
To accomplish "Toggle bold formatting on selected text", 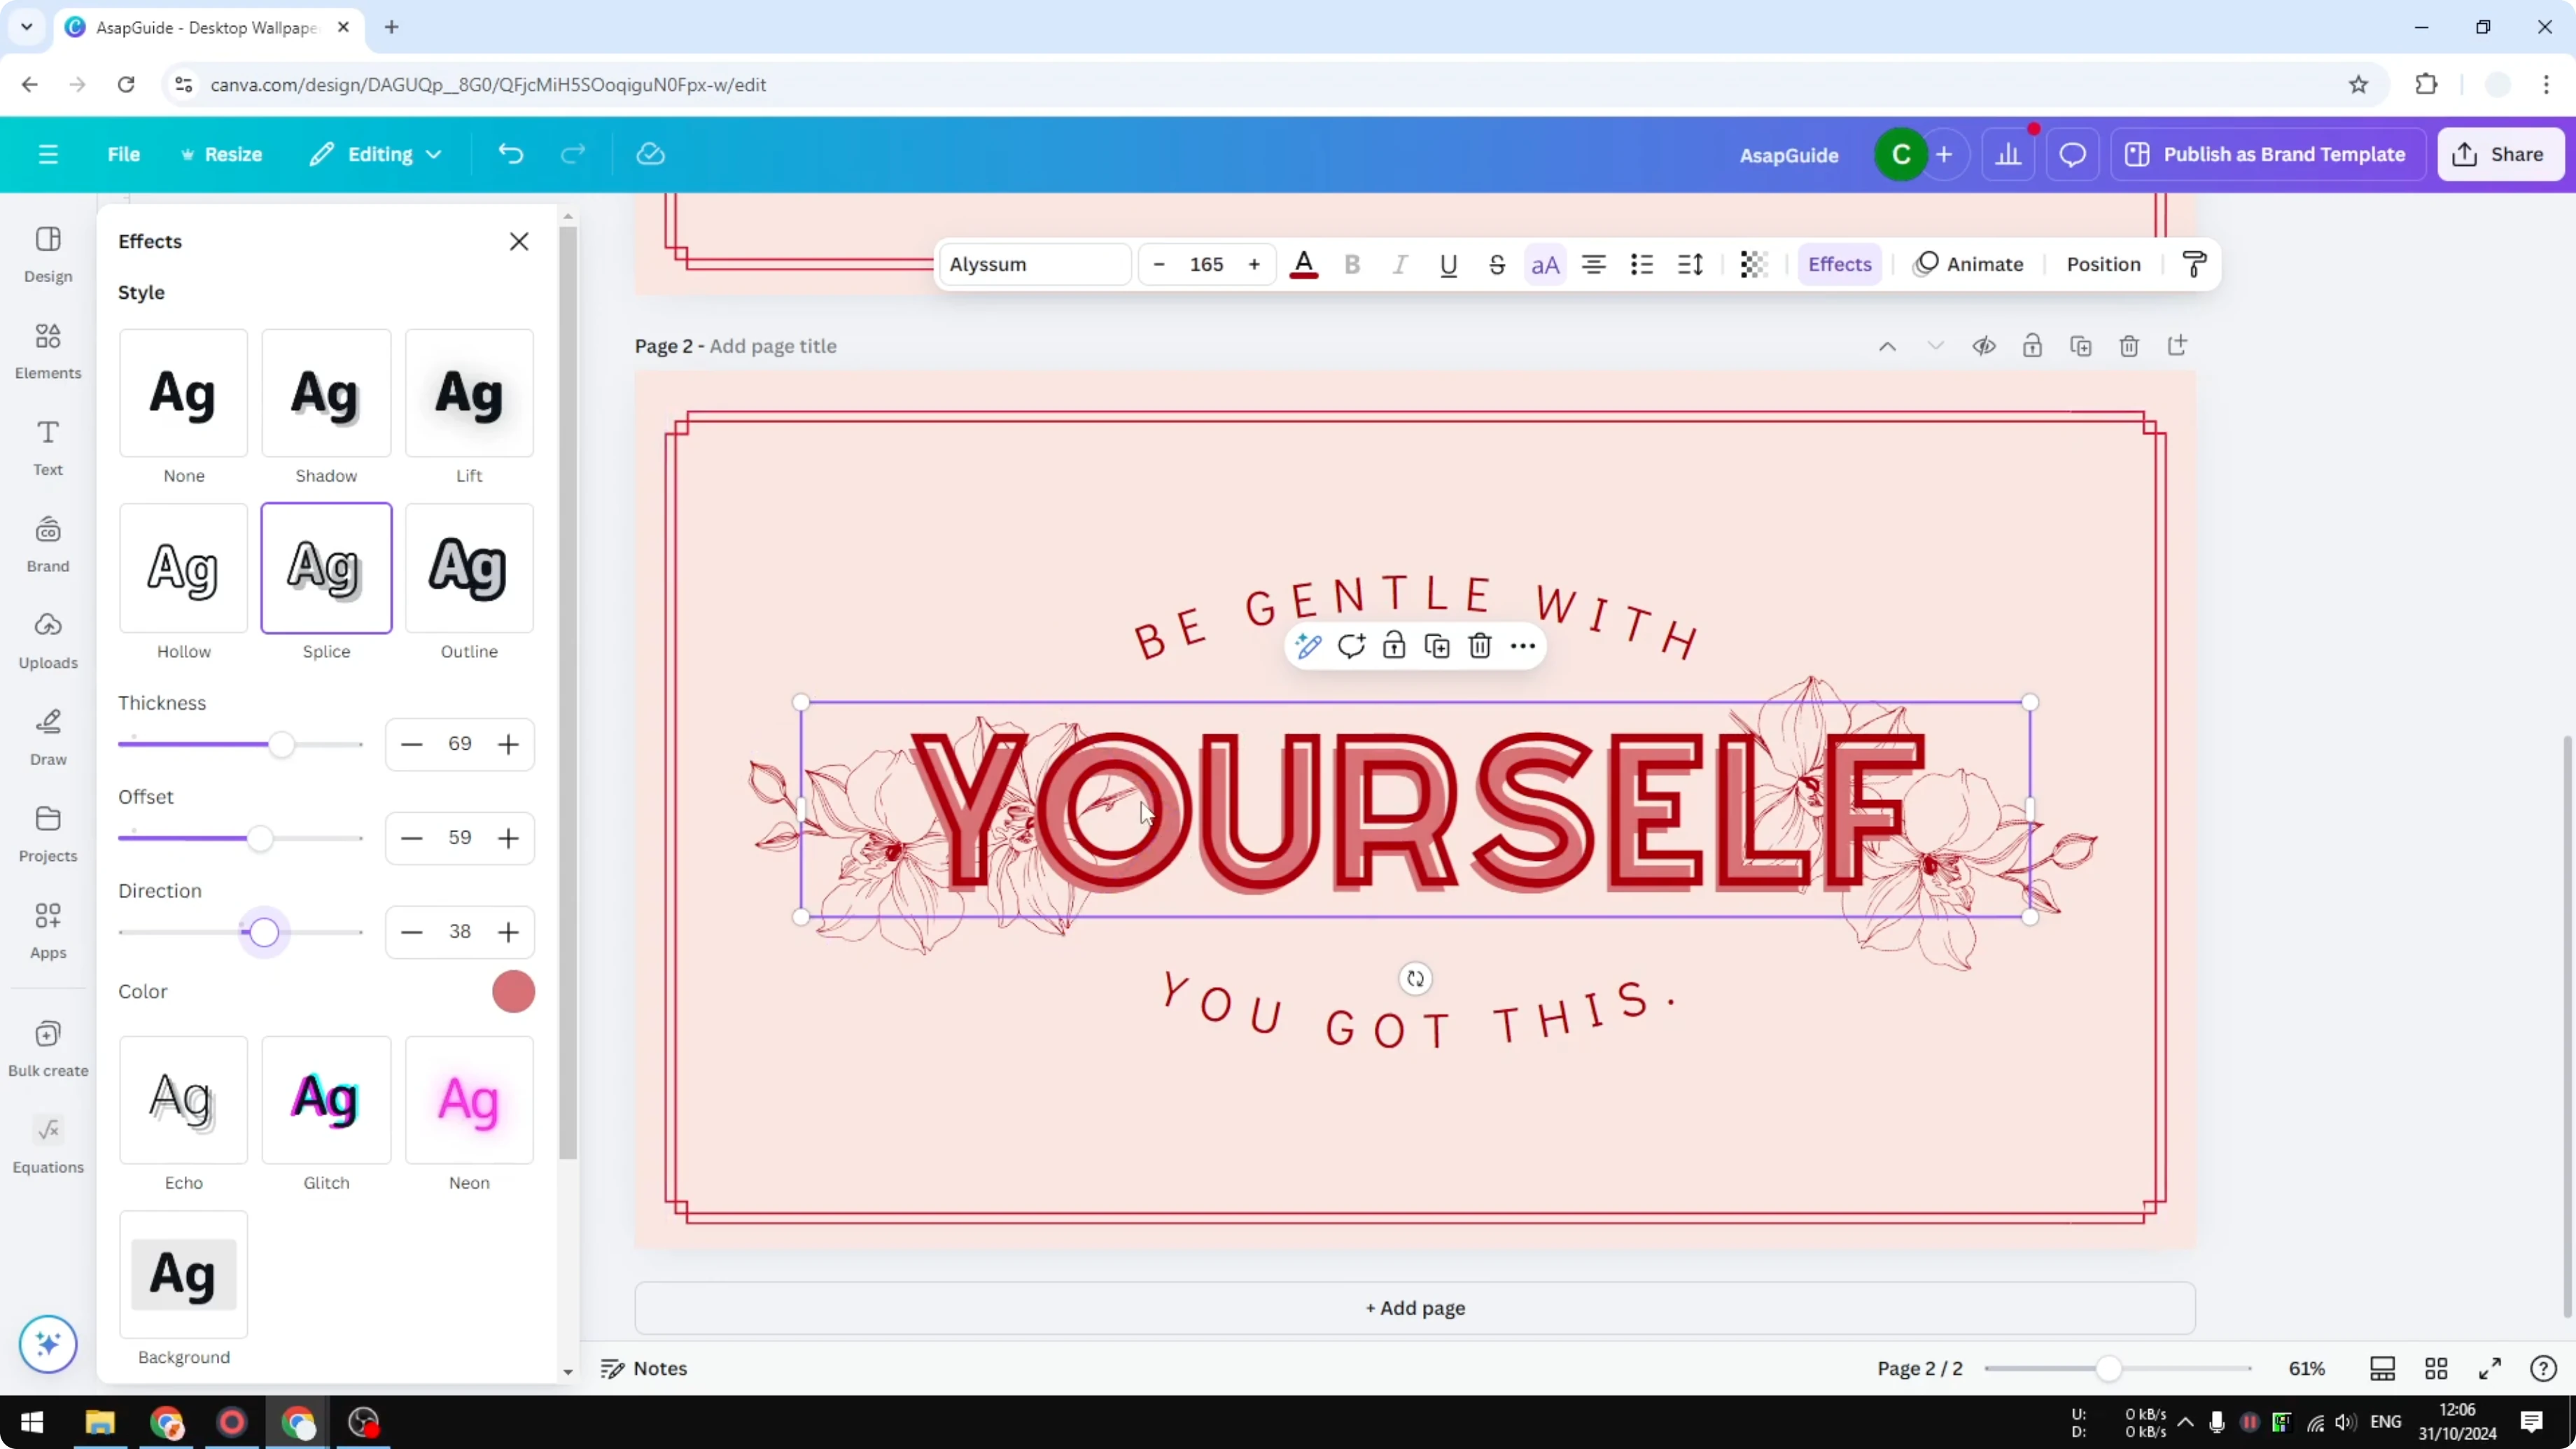I will 1352,264.
